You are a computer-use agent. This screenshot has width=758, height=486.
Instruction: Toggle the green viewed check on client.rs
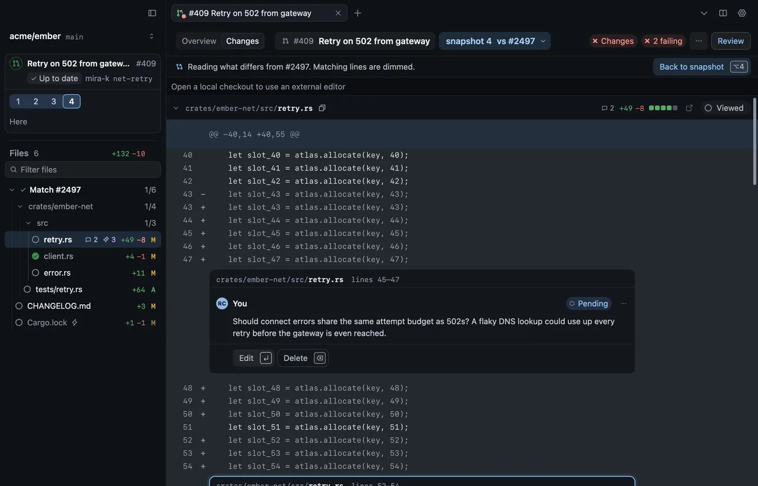(36, 256)
